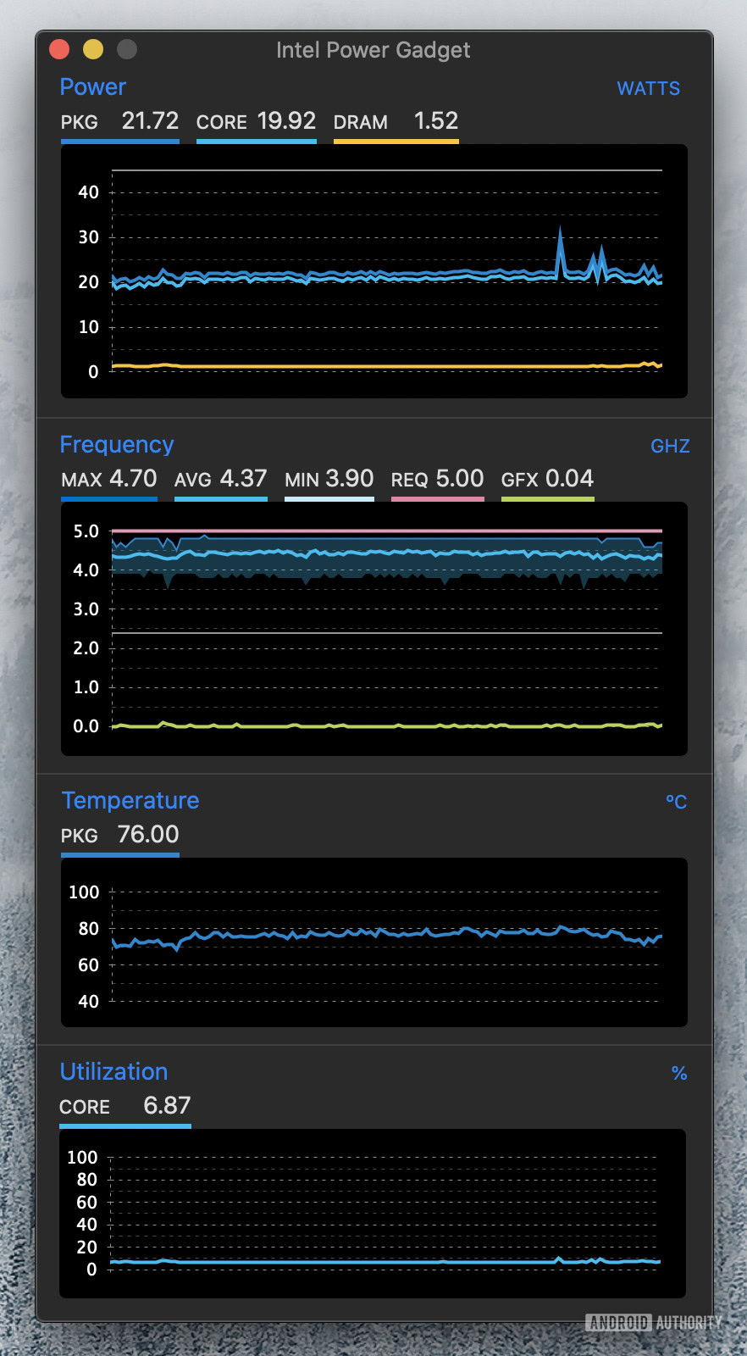Click the PKG 21.72 power reading

[119, 121]
